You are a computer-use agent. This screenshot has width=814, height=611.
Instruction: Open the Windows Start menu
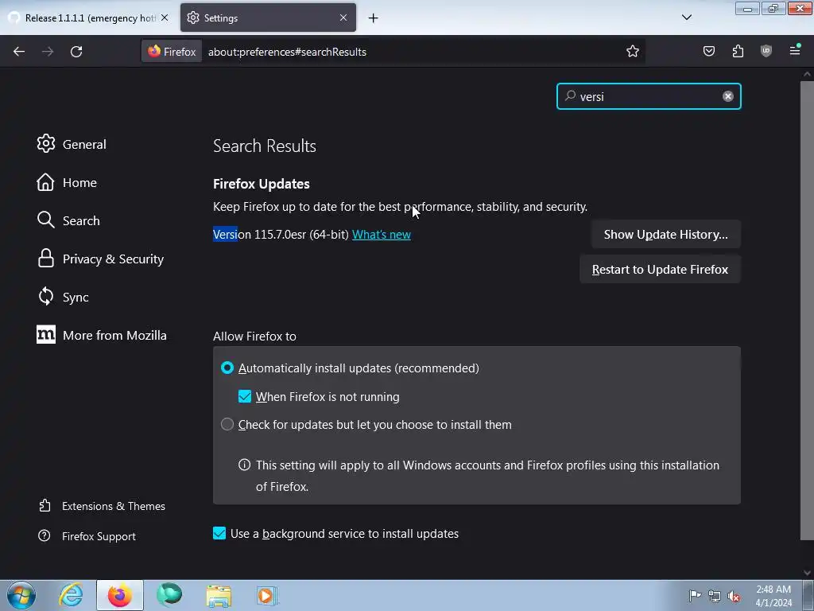(21, 595)
